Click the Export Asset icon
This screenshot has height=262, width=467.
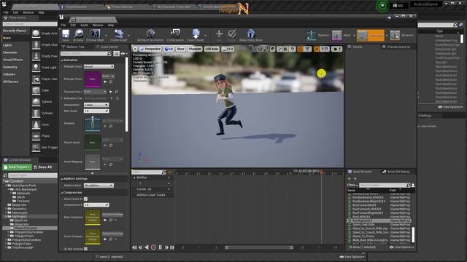(x=196, y=35)
